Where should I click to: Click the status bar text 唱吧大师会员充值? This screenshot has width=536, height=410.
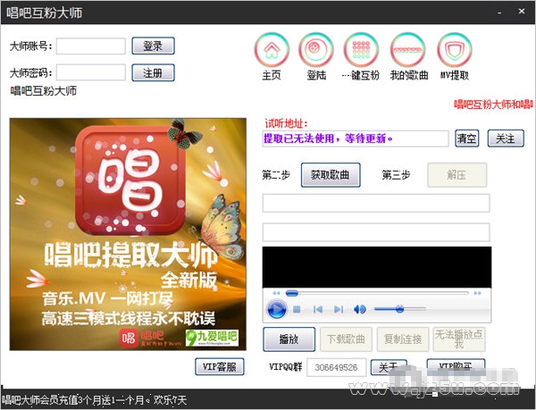(x=94, y=400)
